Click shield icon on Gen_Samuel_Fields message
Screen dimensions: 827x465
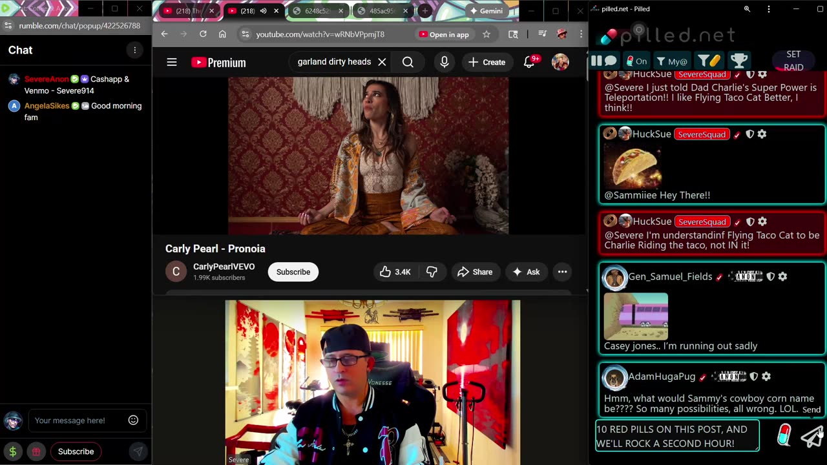(x=770, y=276)
